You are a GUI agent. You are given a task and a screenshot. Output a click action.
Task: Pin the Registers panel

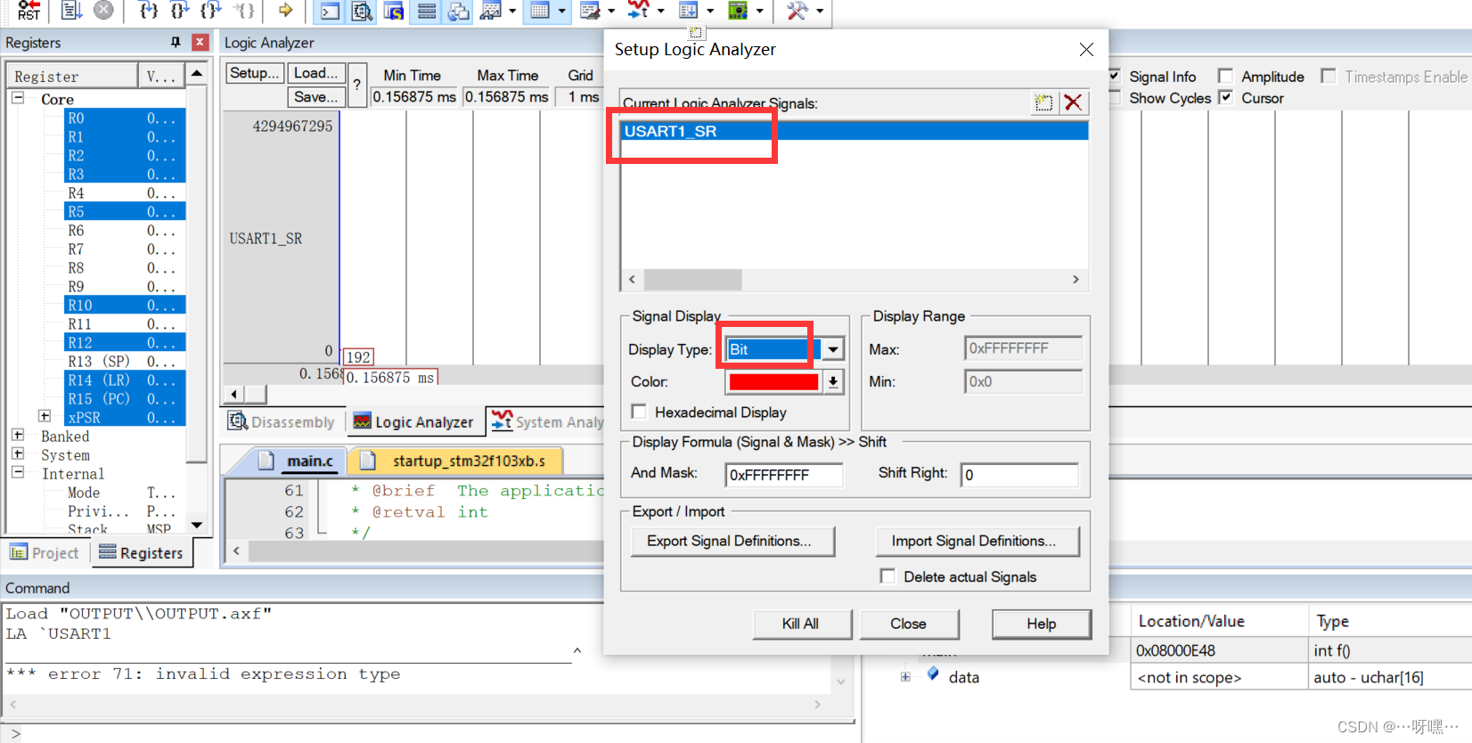point(176,42)
